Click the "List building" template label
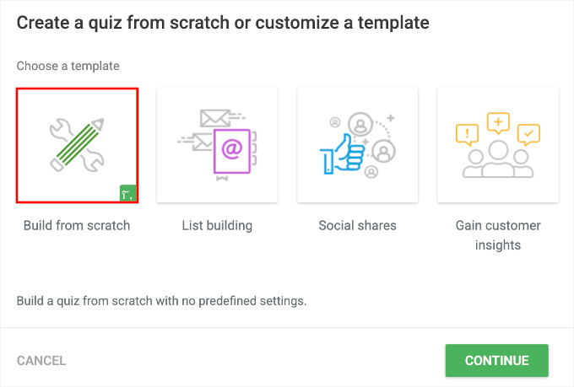The image size is (574, 387). (217, 225)
